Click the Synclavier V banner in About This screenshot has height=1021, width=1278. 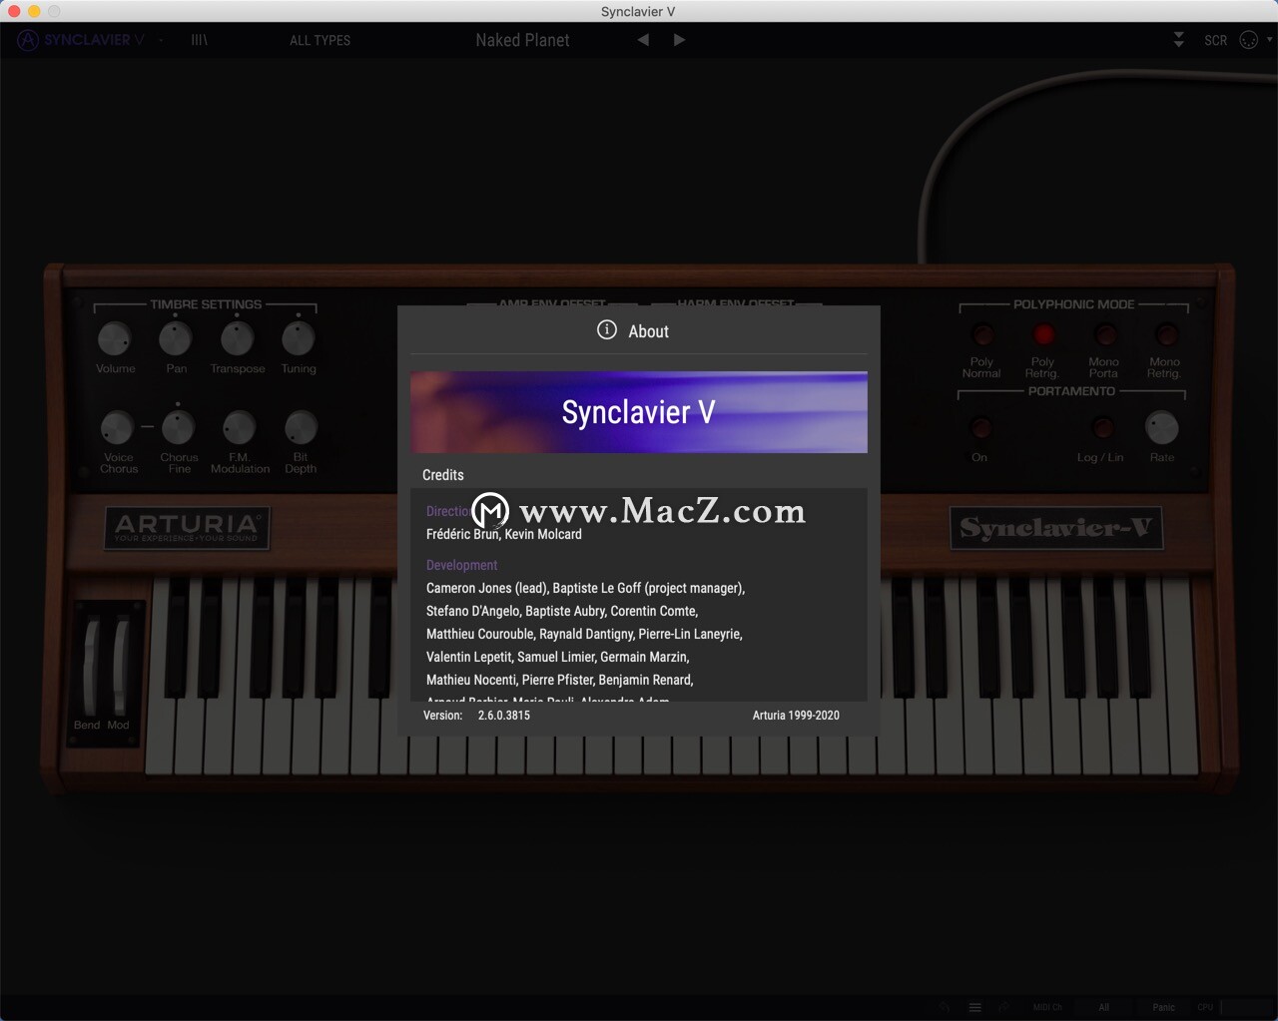639,412
